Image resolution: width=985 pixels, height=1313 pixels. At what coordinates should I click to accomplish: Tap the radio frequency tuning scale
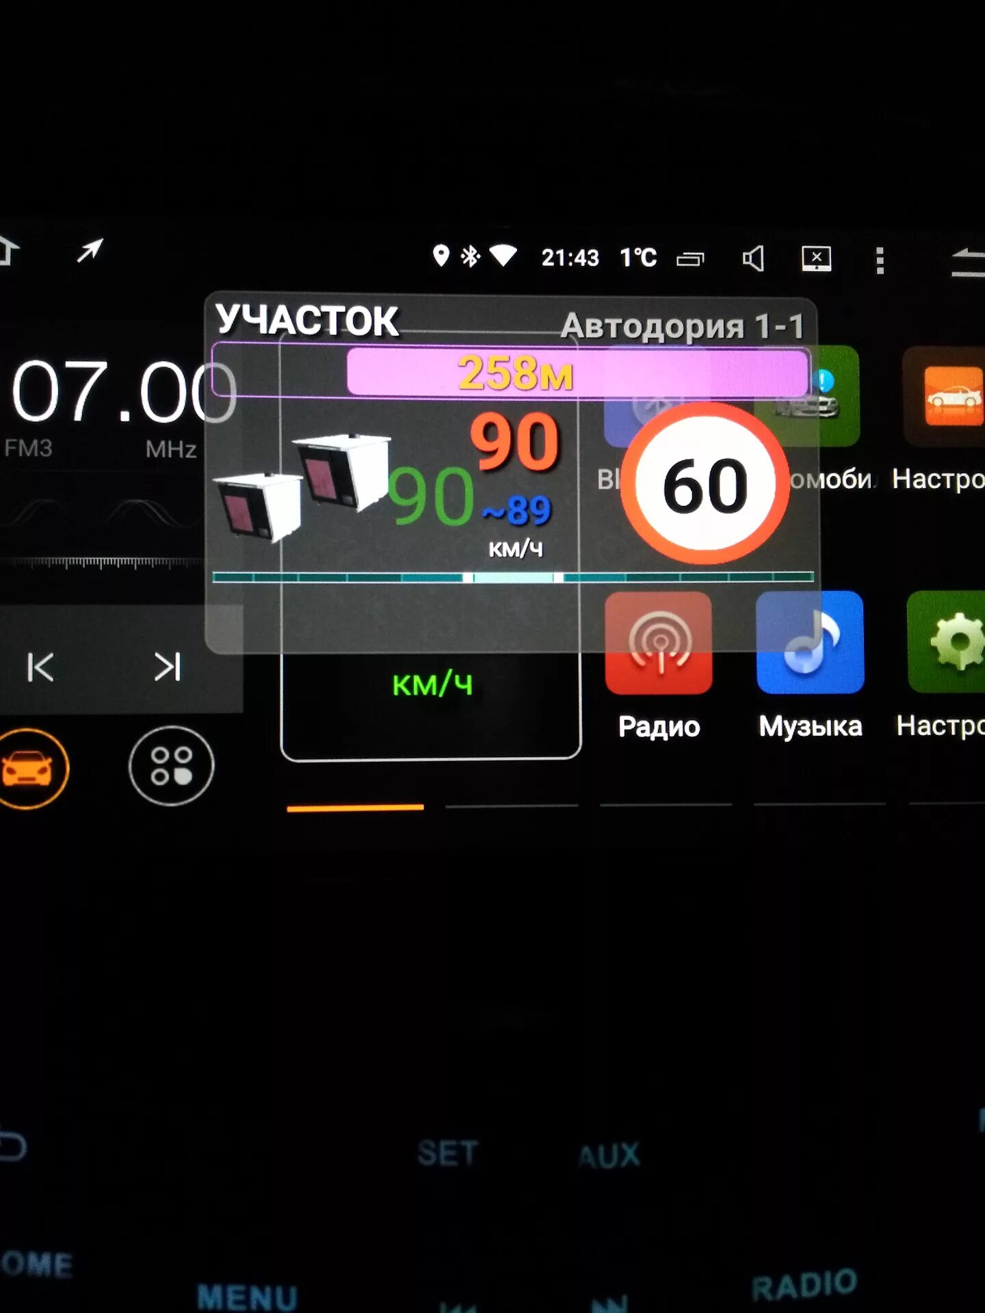(x=103, y=563)
